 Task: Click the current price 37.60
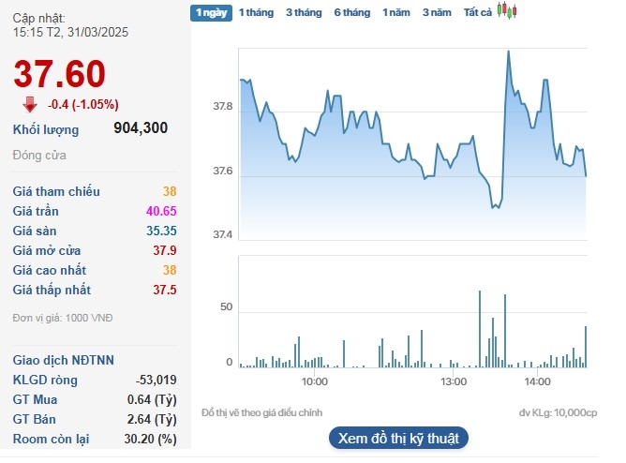click(59, 74)
